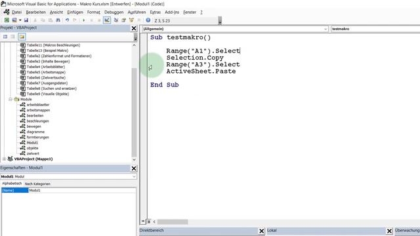
Task: Click the Cut scissors icon
Action: [x=35, y=20]
